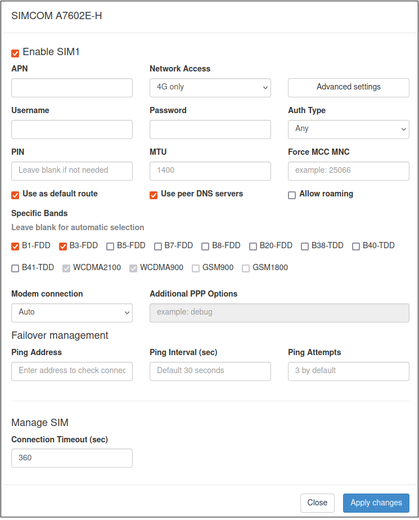Enable the B40-TDD band checkbox

pyautogui.click(x=356, y=246)
